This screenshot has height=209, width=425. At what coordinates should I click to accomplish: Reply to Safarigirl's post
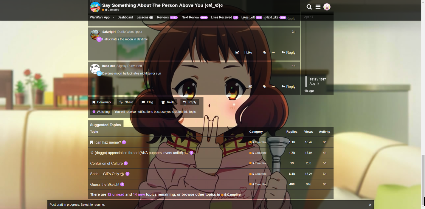coord(288,53)
